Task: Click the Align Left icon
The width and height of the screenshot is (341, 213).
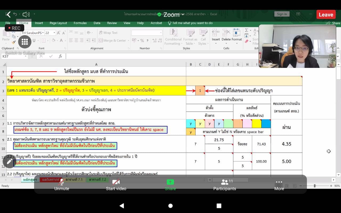Action: tap(71, 40)
